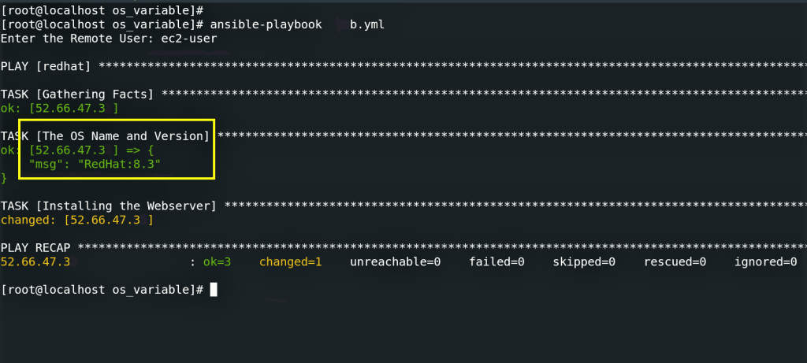
Task: Click the ec2-user remote user entry
Action: (x=190, y=38)
